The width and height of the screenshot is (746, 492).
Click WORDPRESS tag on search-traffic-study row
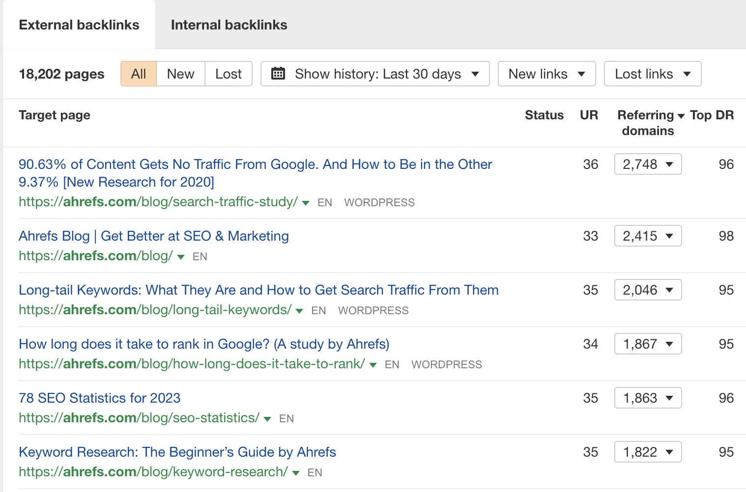[x=379, y=202]
